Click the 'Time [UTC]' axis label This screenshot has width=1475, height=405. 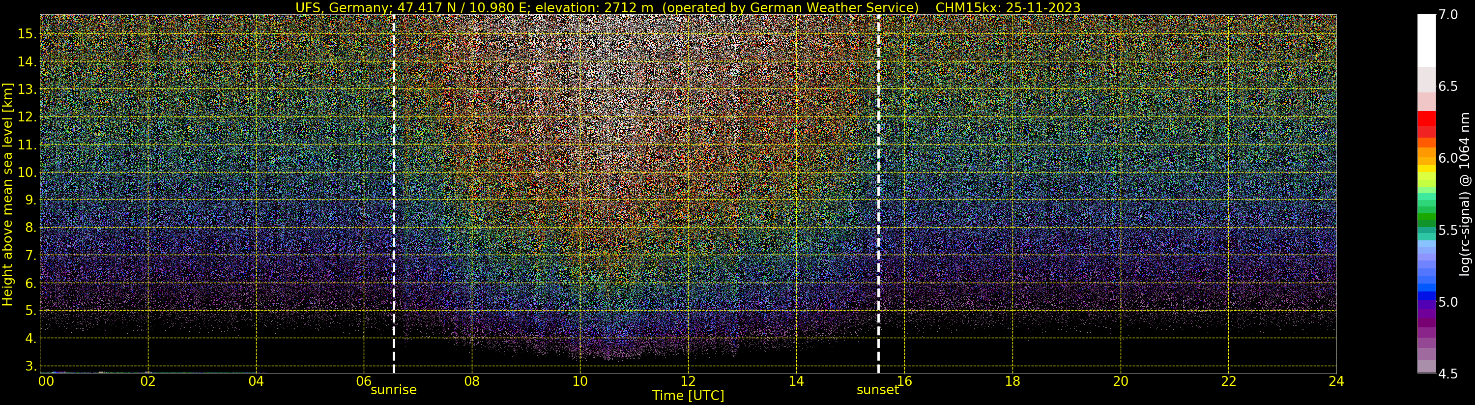[688, 396]
